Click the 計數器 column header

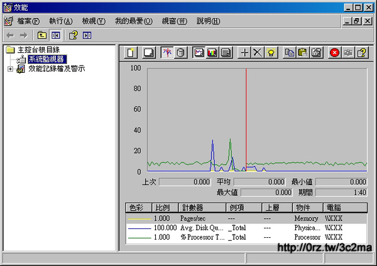click(x=202, y=208)
